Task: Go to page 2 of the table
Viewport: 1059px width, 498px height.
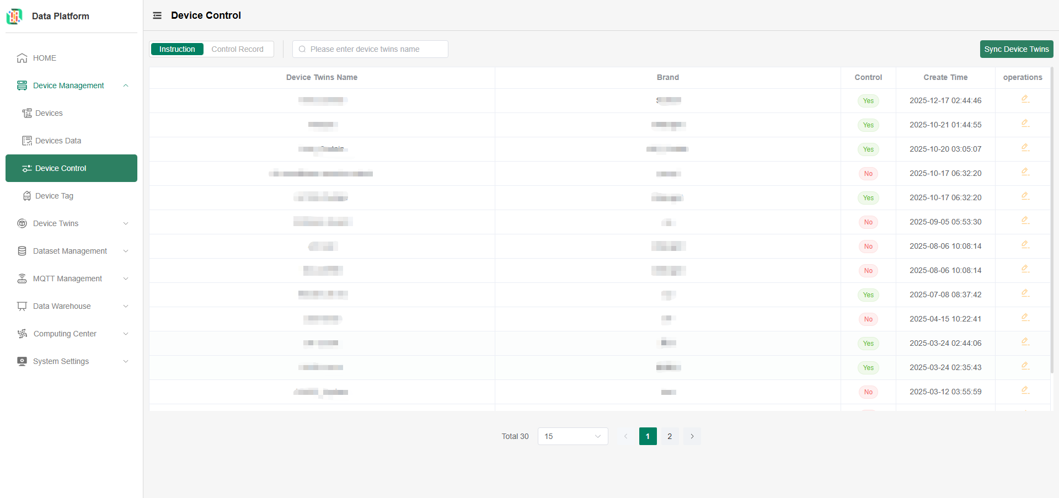Action: pos(670,436)
